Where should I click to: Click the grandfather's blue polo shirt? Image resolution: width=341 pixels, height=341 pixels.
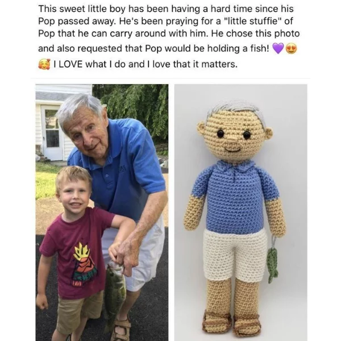point(122,172)
